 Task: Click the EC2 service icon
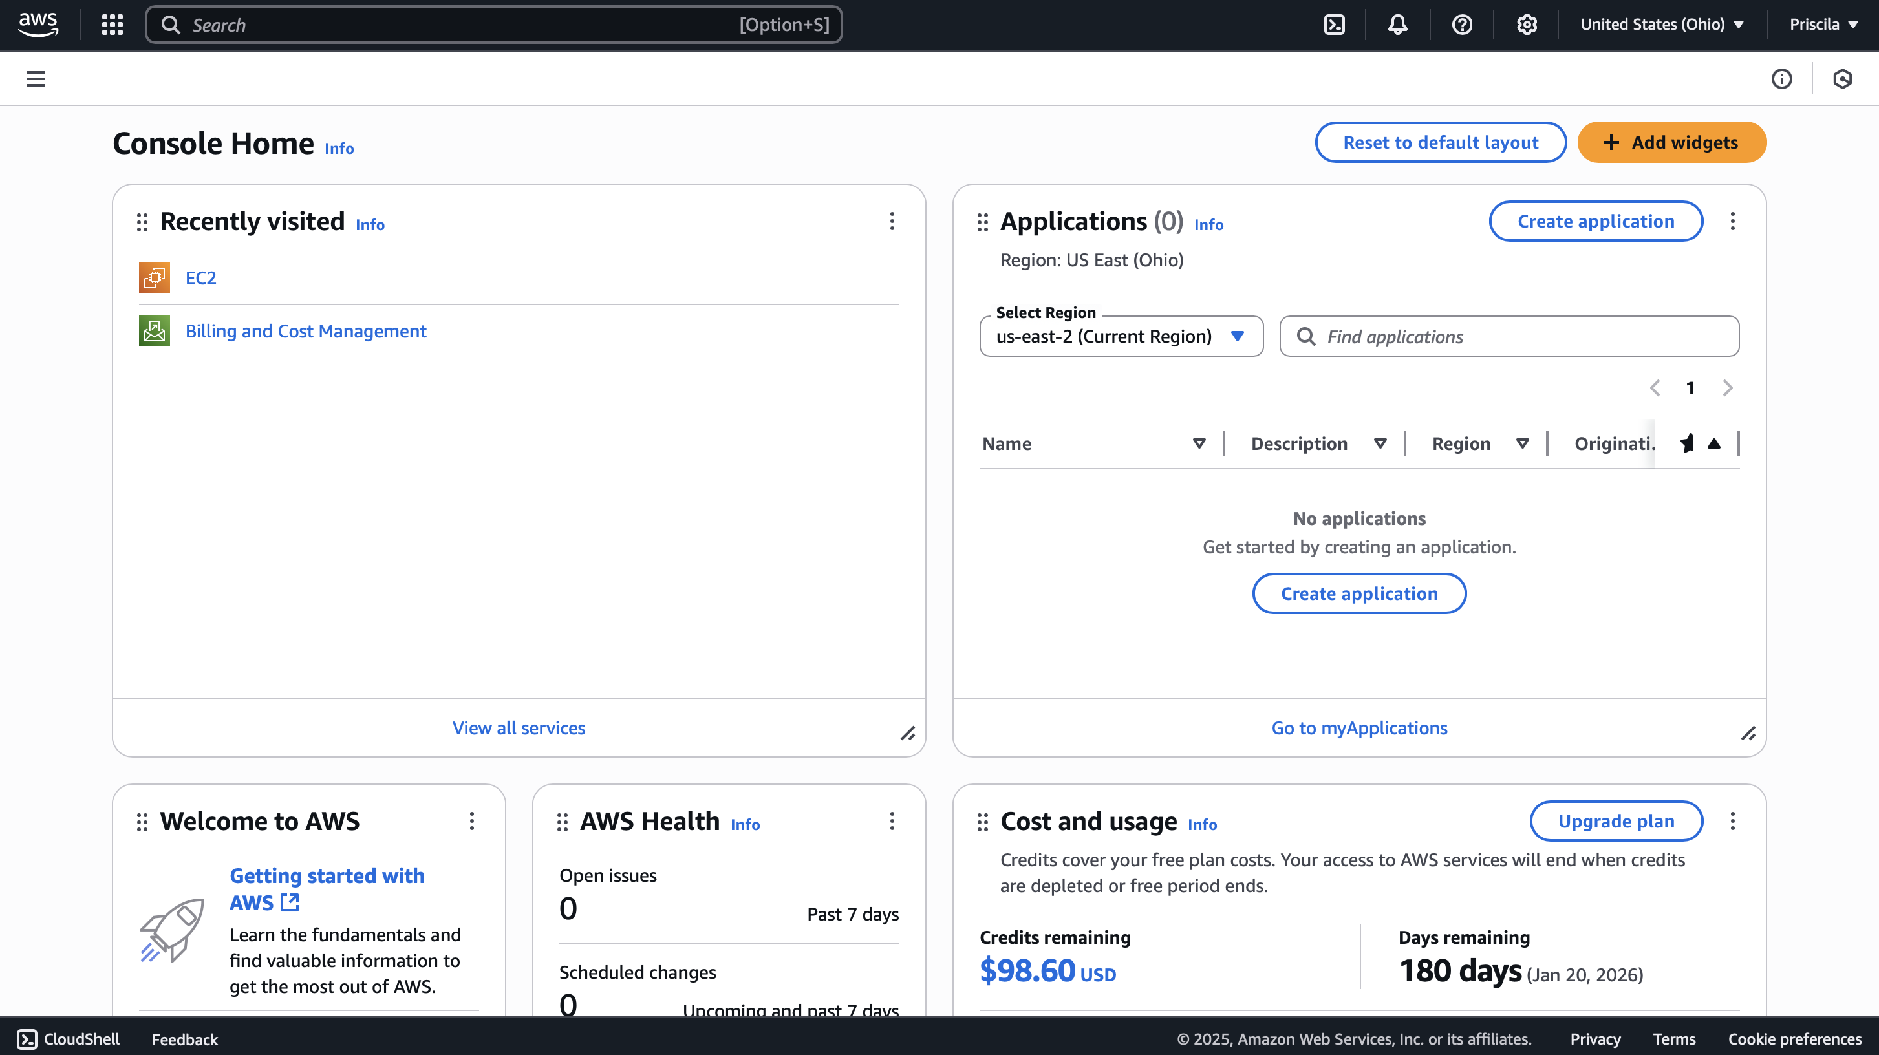[154, 278]
